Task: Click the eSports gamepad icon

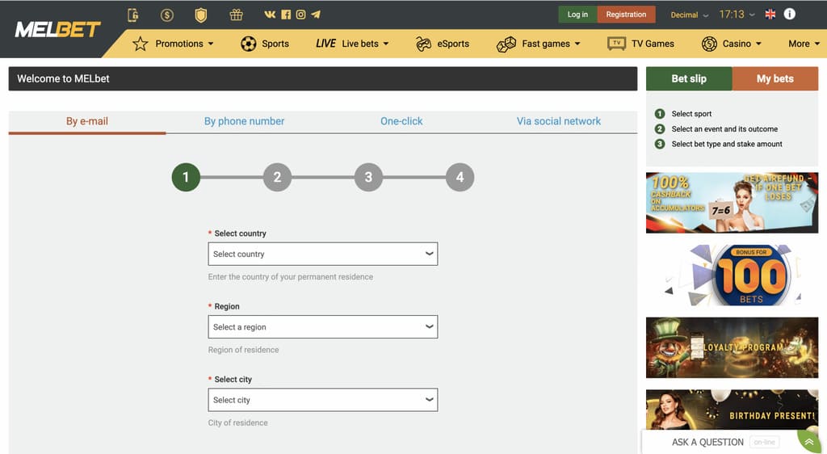Action: pyautogui.click(x=423, y=44)
